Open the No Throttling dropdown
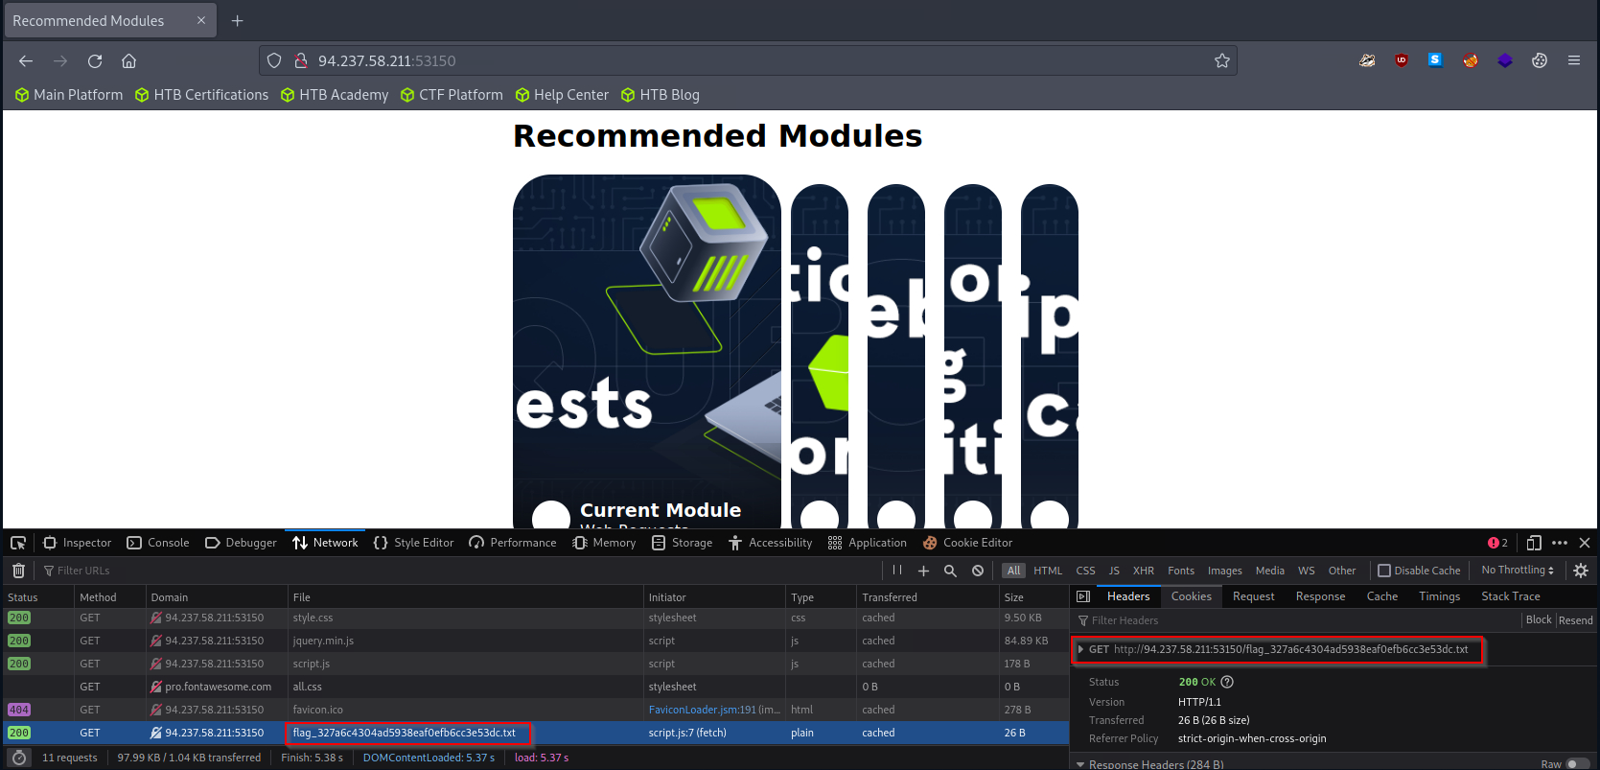This screenshot has height=770, width=1600. [x=1517, y=571]
